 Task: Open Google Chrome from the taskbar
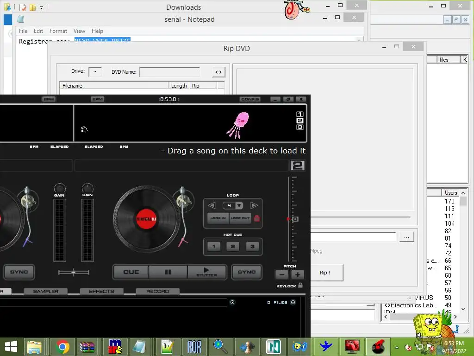(x=62, y=347)
